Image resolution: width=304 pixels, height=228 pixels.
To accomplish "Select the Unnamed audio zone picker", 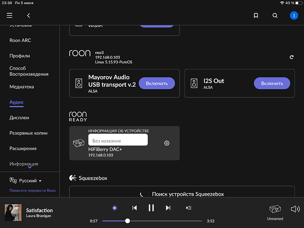I will 275,211.
